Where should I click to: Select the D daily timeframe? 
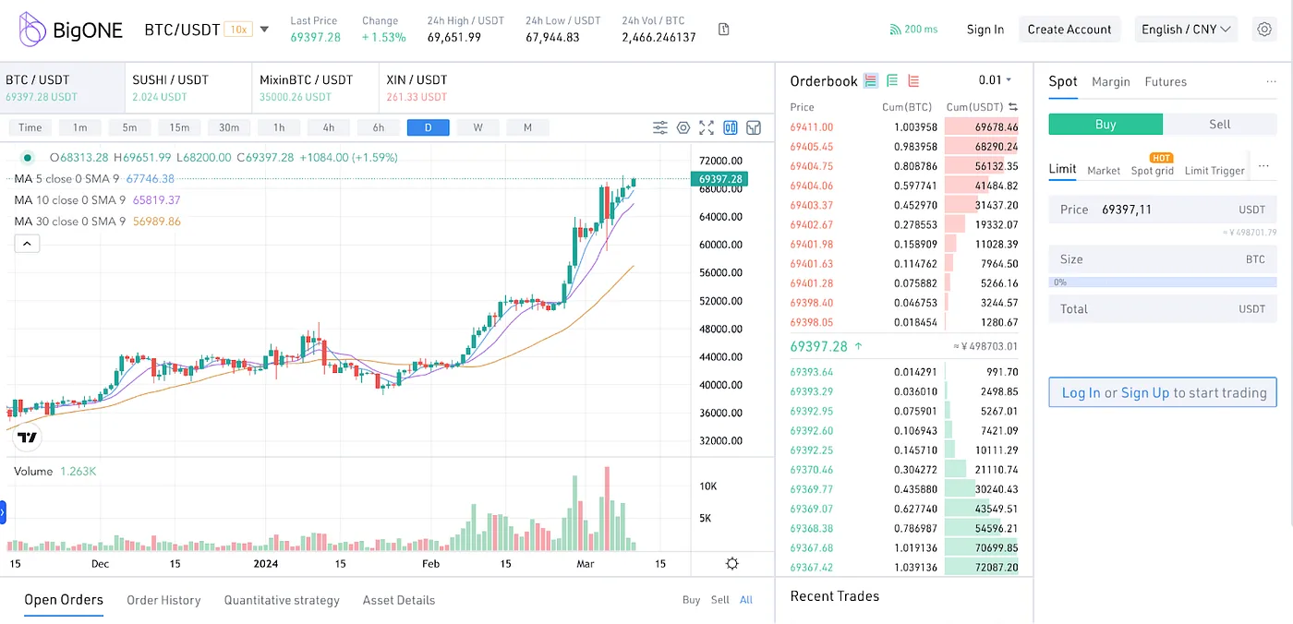pyautogui.click(x=428, y=127)
